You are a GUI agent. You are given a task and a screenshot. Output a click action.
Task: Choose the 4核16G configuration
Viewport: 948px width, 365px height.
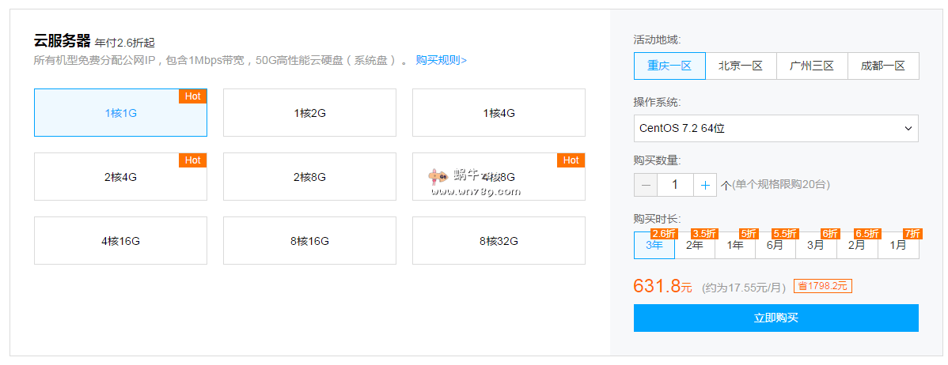pos(120,241)
